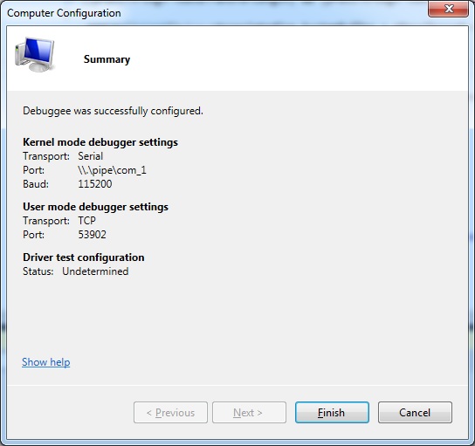Click the 53902 port number
Image resolution: width=475 pixels, height=446 pixels.
pos(92,235)
